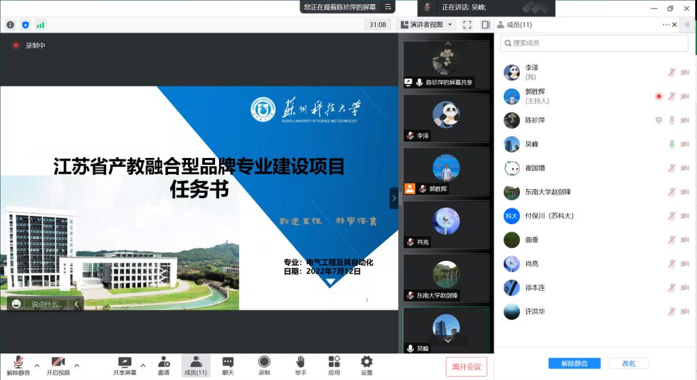Image resolution: width=697 pixels, height=380 pixels.
Task: Click the network signal strength icon
Action: (x=41, y=25)
